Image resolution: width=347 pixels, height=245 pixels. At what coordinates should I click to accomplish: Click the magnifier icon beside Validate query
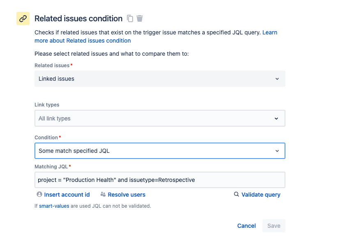pos(237,195)
